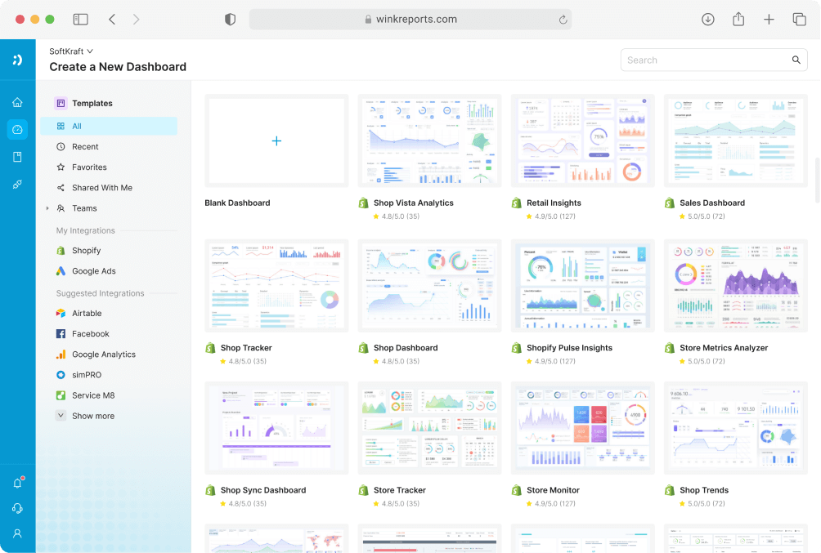The height and width of the screenshot is (553, 821).
Task: Click the privacy shield icon
Action: point(230,20)
